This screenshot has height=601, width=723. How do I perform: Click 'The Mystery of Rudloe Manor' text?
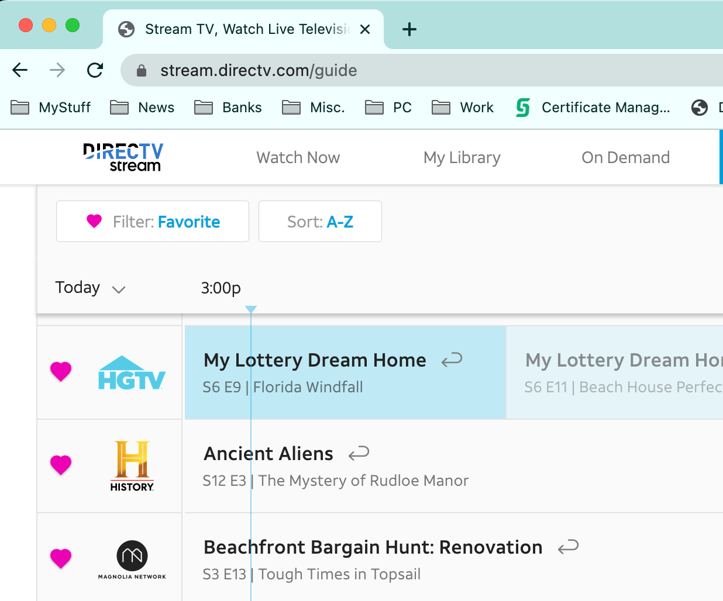tap(364, 481)
